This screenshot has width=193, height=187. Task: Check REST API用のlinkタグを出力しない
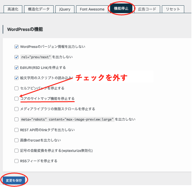(x=17, y=130)
